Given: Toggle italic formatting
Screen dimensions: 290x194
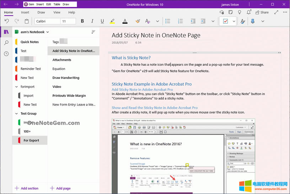Looking at the screenshot, I should [x=92, y=21].
